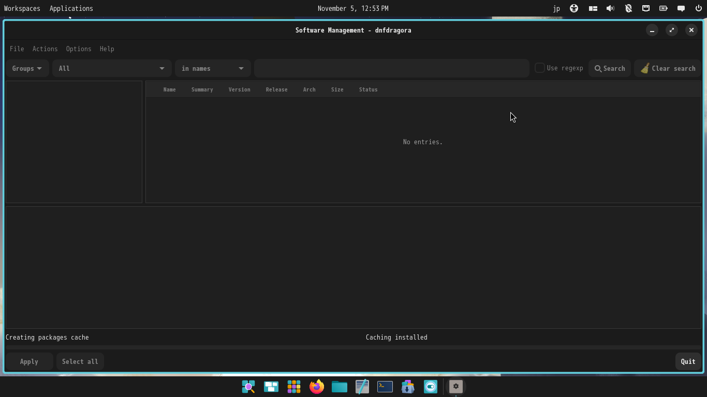Open the Groups view dropdown
The image size is (707, 397).
coord(27,68)
